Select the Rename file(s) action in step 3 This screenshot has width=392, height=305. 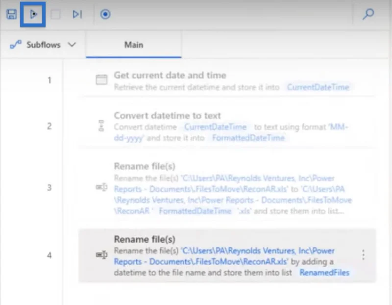[227, 188]
